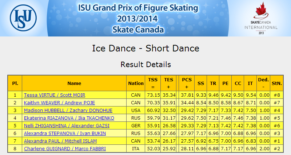Click the Name column header
291x155 pixels.
(74, 83)
